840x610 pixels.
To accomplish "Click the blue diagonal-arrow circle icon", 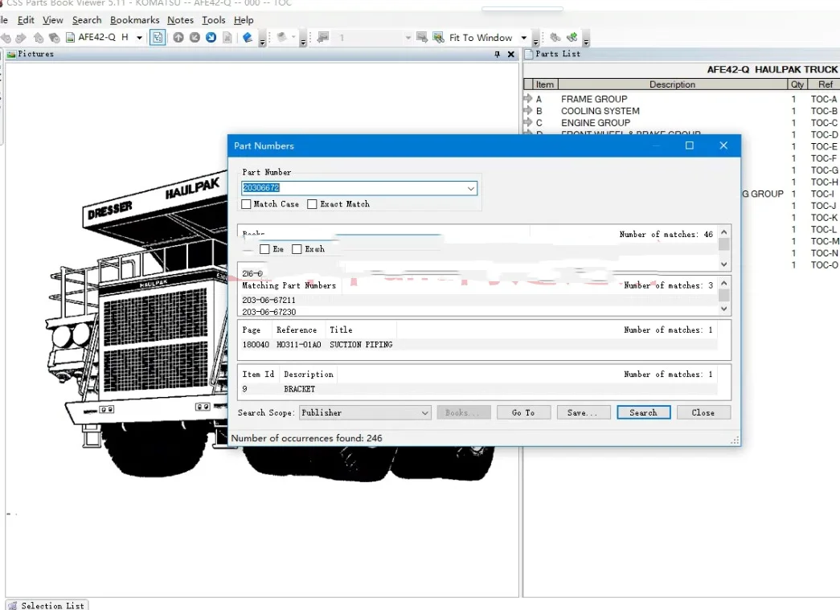I will (x=211, y=38).
